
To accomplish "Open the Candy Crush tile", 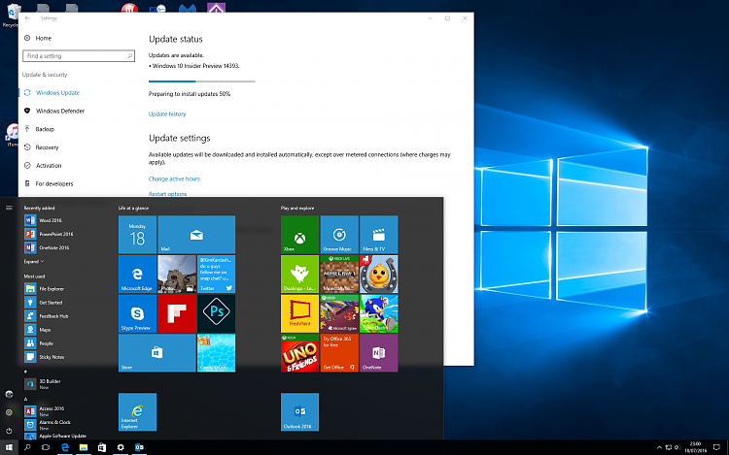I will pyautogui.click(x=216, y=353).
